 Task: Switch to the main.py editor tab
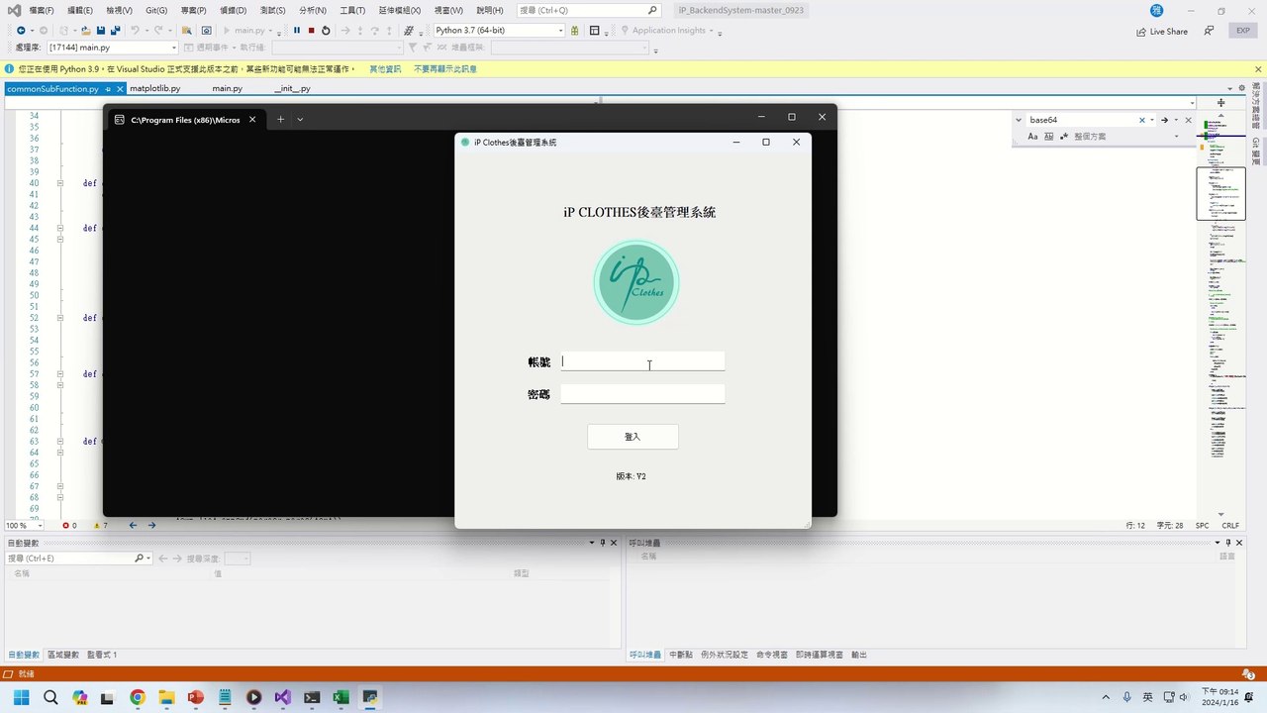pyautogui.click(x=228, y=88)
